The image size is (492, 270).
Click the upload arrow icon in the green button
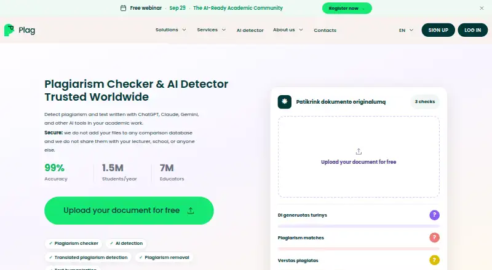191,210
